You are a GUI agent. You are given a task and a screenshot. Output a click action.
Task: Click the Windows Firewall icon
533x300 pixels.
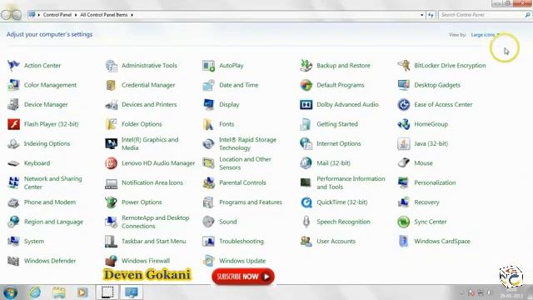pyautogui.click(x=111, y=261)
